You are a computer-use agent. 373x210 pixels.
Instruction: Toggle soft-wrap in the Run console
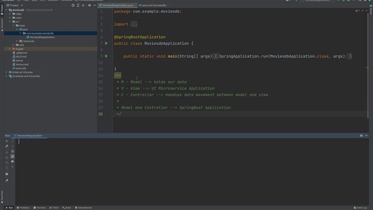coord(12,152)
